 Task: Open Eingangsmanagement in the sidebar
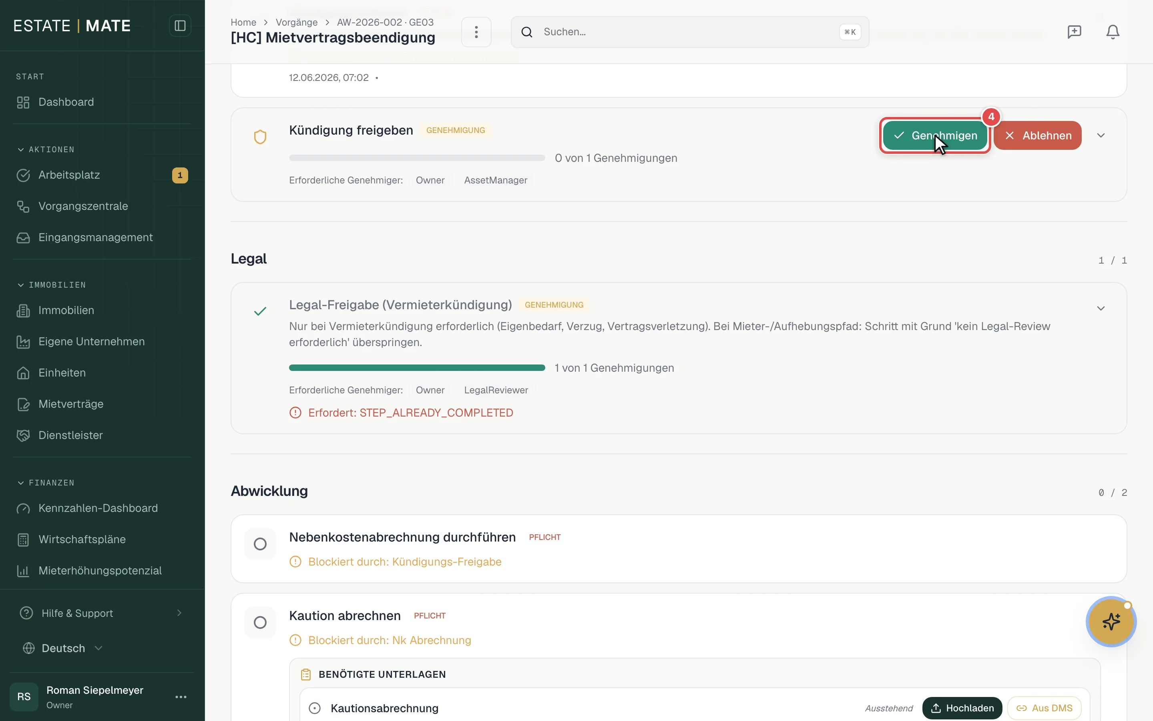[x=102, y=238]
